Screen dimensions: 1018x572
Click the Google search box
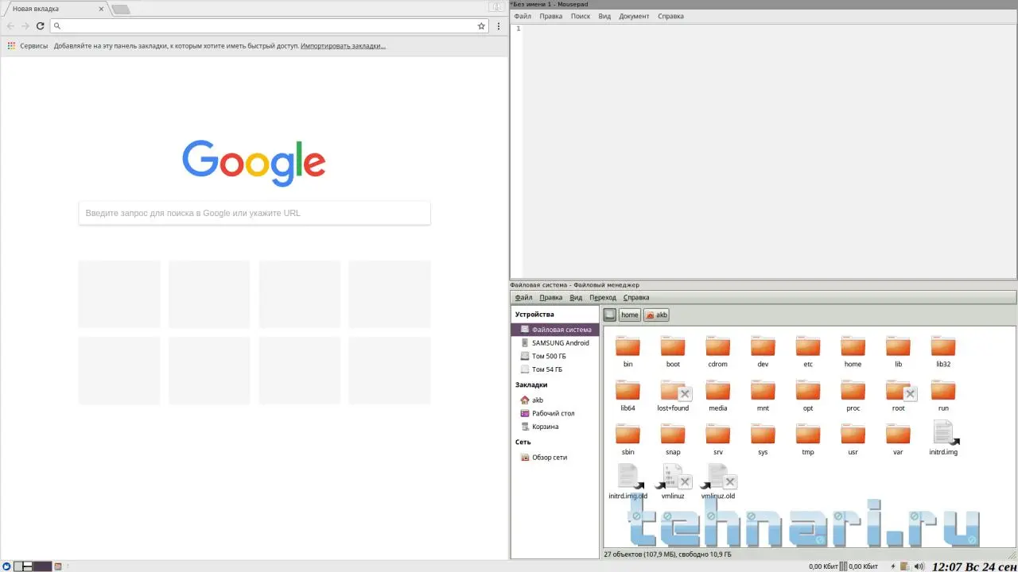[254, 213]
